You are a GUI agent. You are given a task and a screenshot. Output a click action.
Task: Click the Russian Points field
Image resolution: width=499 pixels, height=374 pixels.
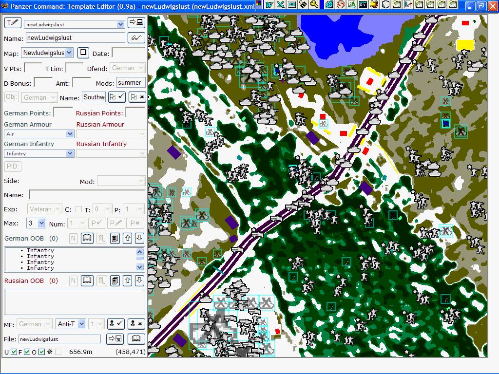click(135, 112)
